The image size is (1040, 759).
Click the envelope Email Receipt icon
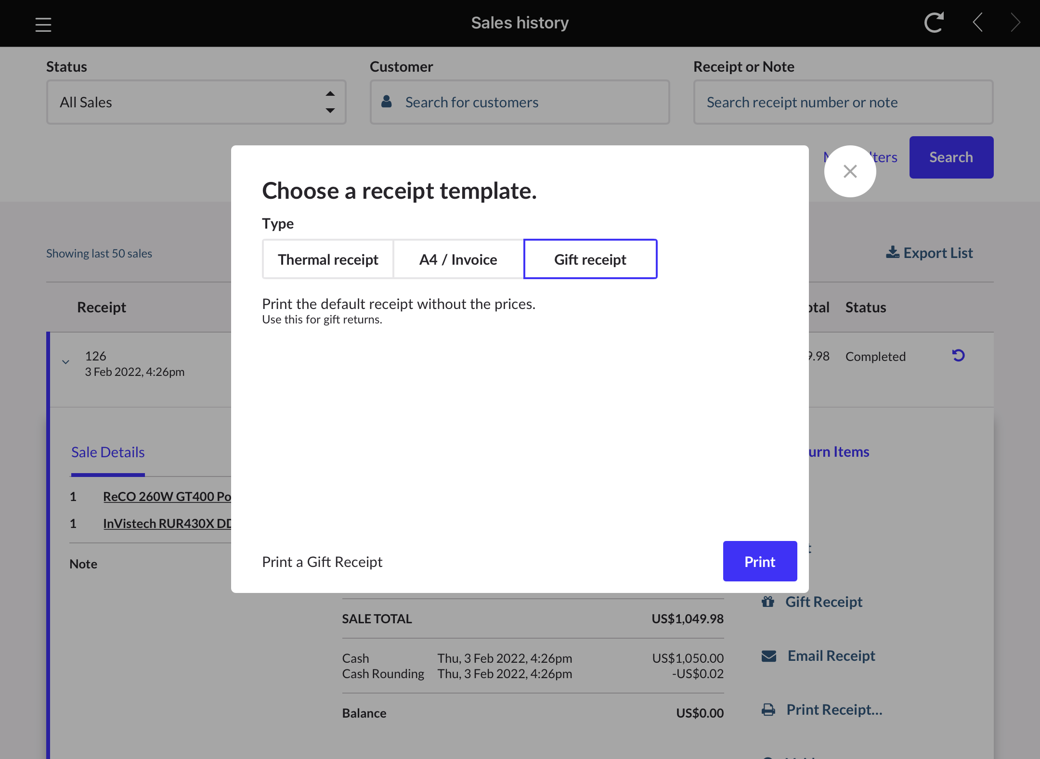(x=769, y=656)
